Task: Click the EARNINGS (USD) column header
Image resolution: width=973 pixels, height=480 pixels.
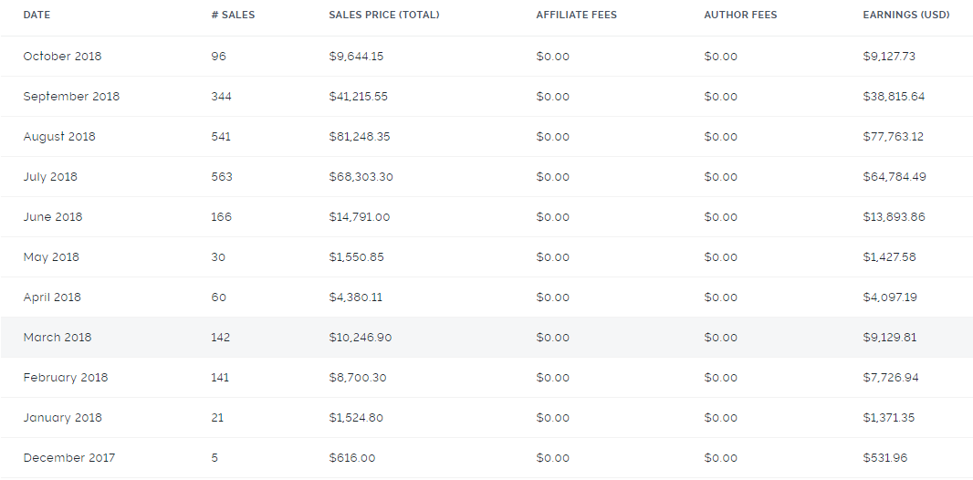Action: coord(906,15)
